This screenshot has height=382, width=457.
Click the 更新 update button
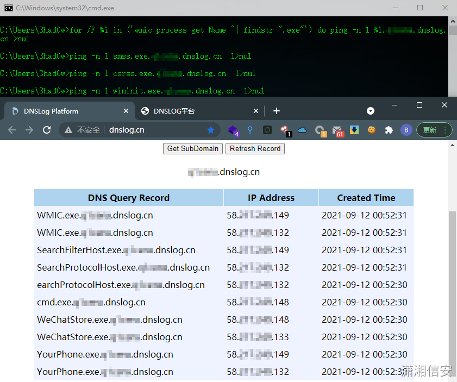(x=434, y=130)
